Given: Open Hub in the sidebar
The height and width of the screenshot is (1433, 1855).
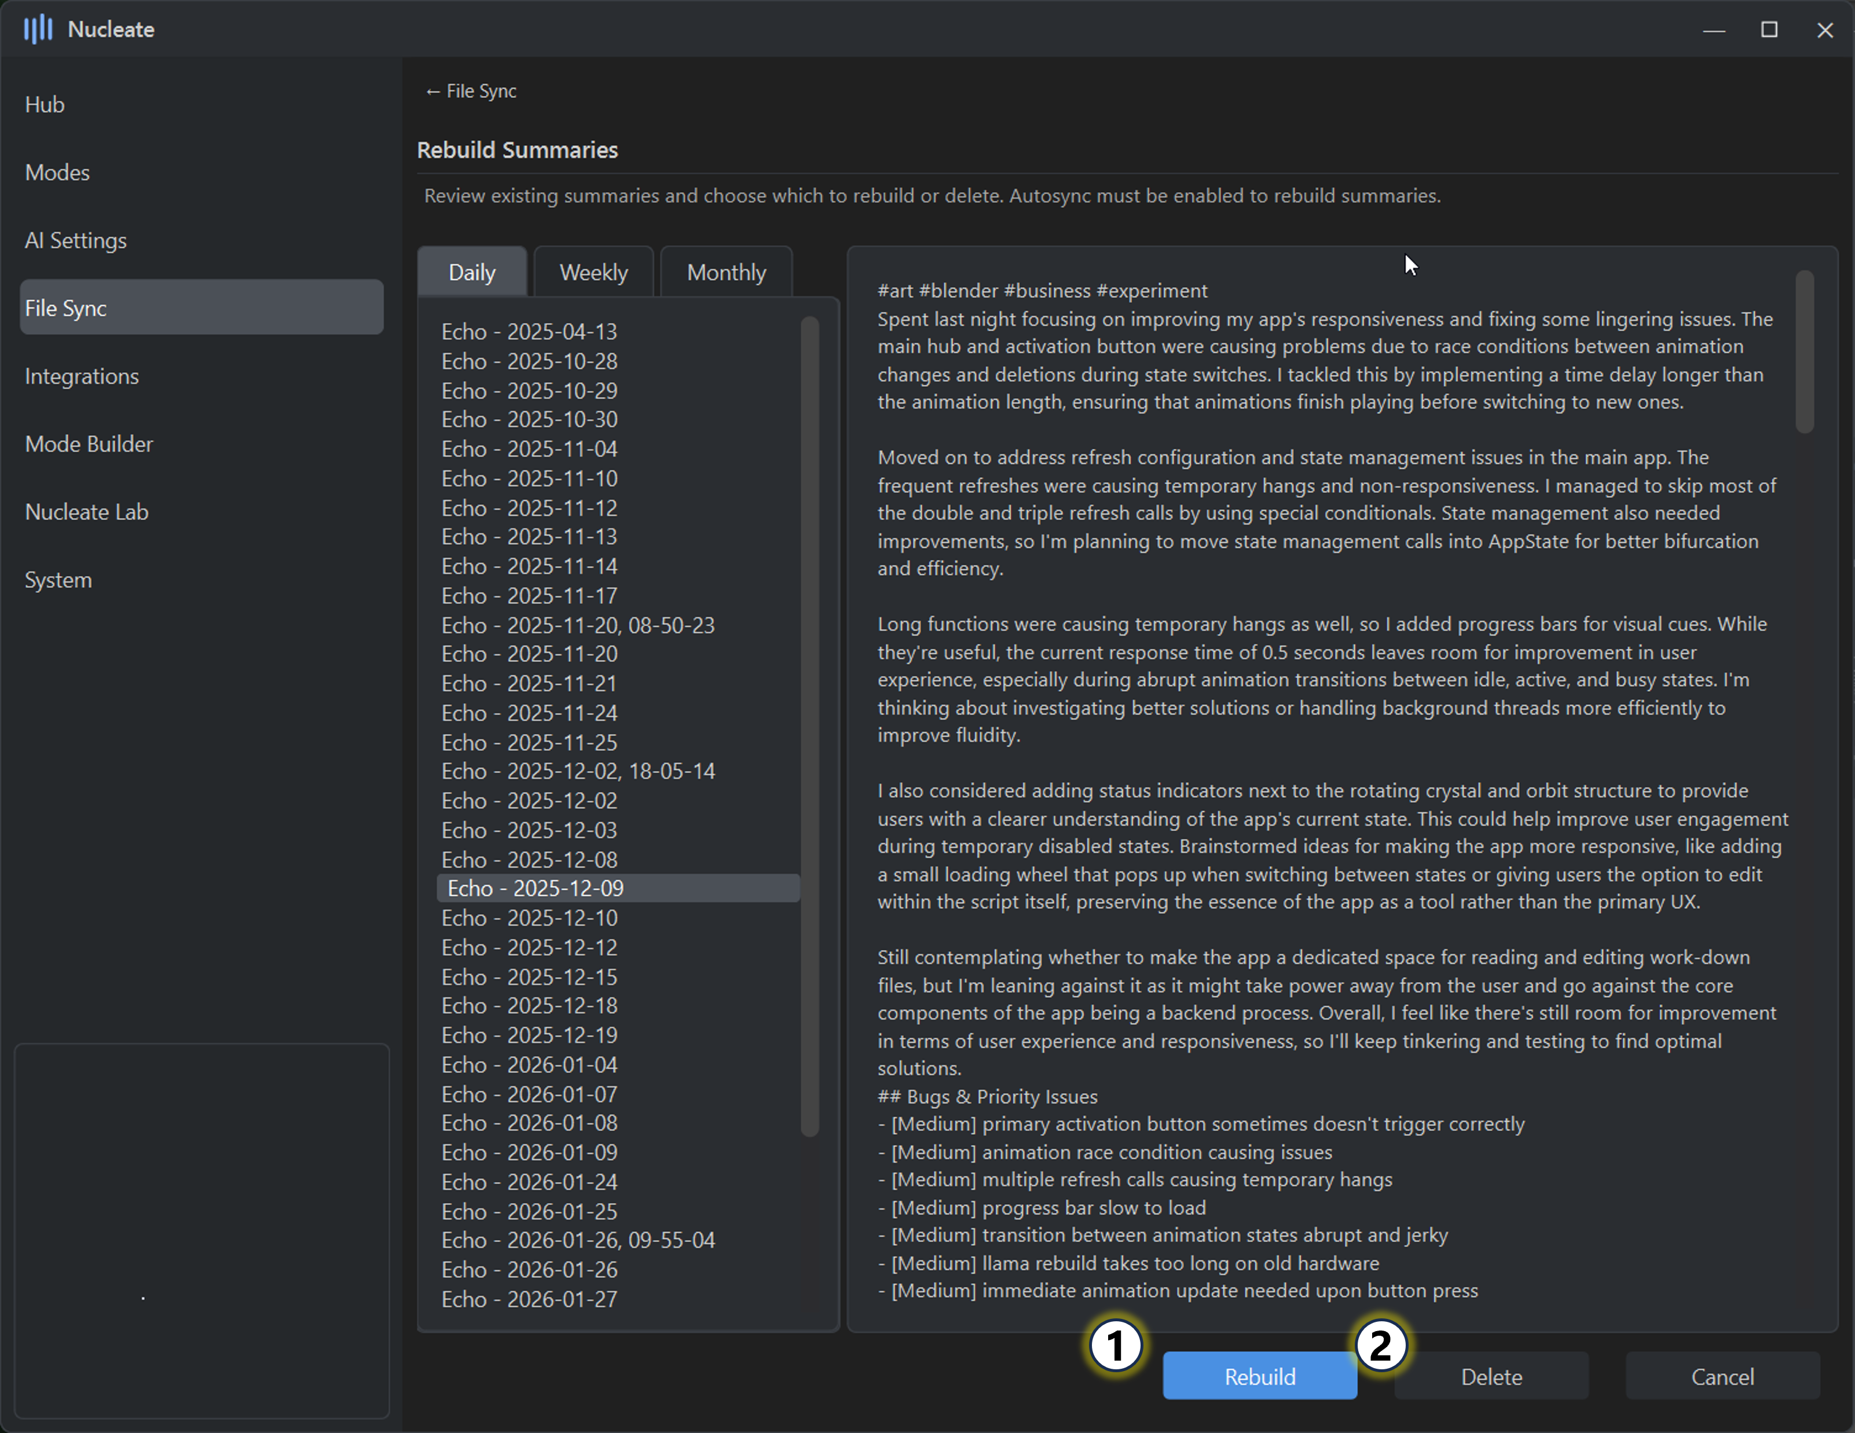Looking at the screenshot, I should click(45, 104).
